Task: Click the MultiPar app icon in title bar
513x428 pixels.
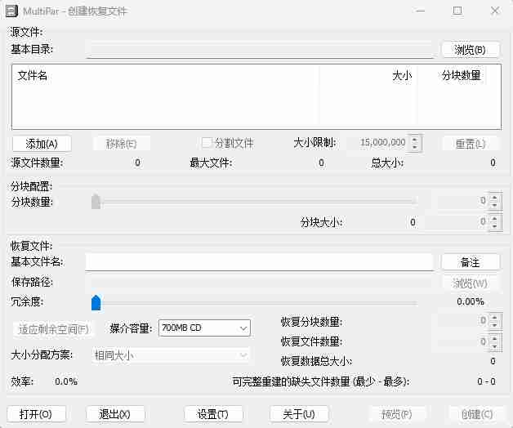Action: pos(11,11)
